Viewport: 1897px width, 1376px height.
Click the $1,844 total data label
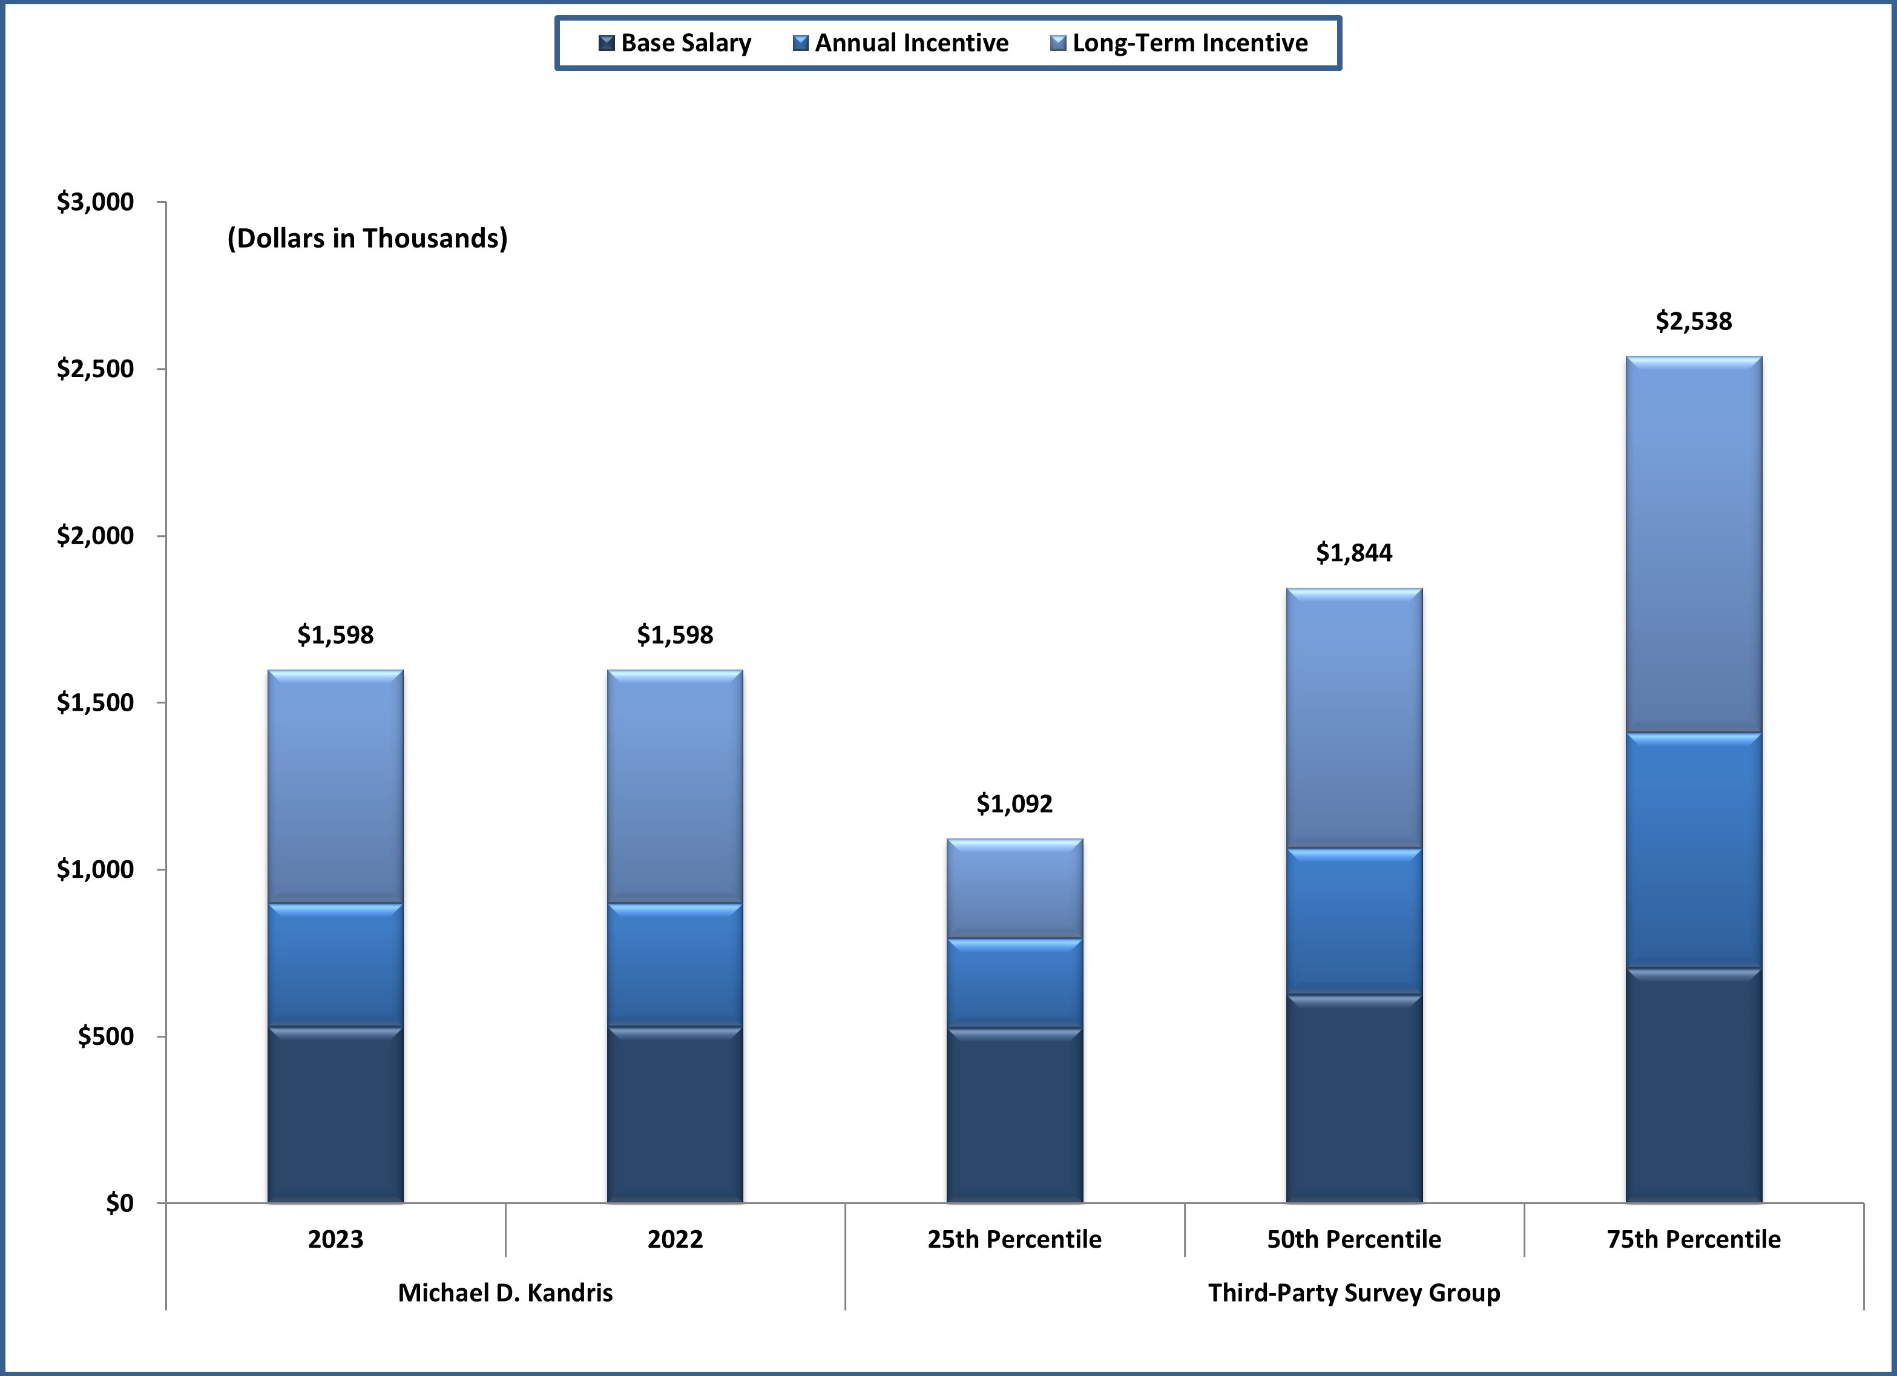coord(1354,553)
